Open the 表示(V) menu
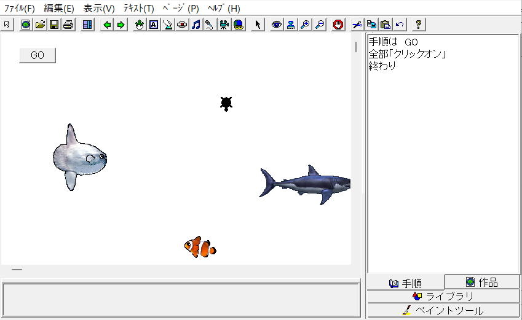 pyautogui.click(x=99, y=8)
